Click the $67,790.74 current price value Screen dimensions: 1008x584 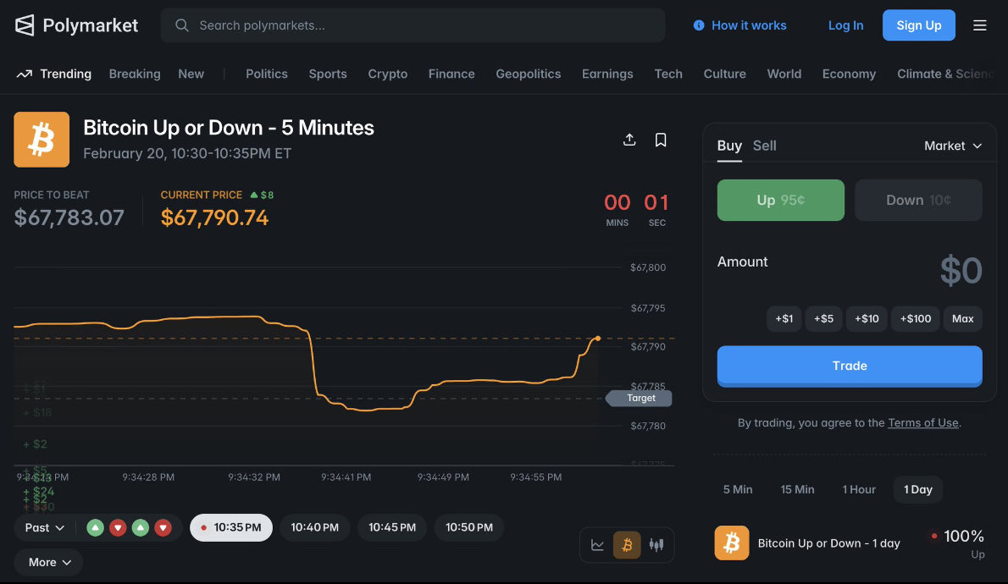(214, 218)
